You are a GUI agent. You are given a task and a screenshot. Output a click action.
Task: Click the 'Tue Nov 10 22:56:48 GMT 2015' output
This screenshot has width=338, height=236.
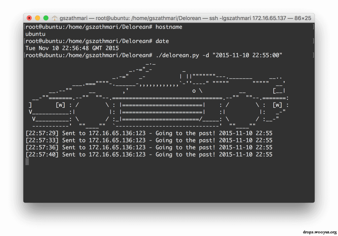72,48
